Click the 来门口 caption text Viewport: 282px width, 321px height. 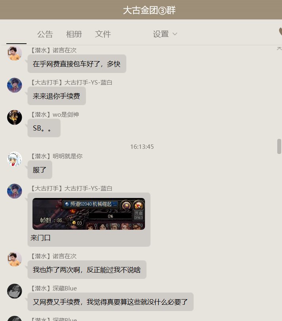tap(40, 238)
